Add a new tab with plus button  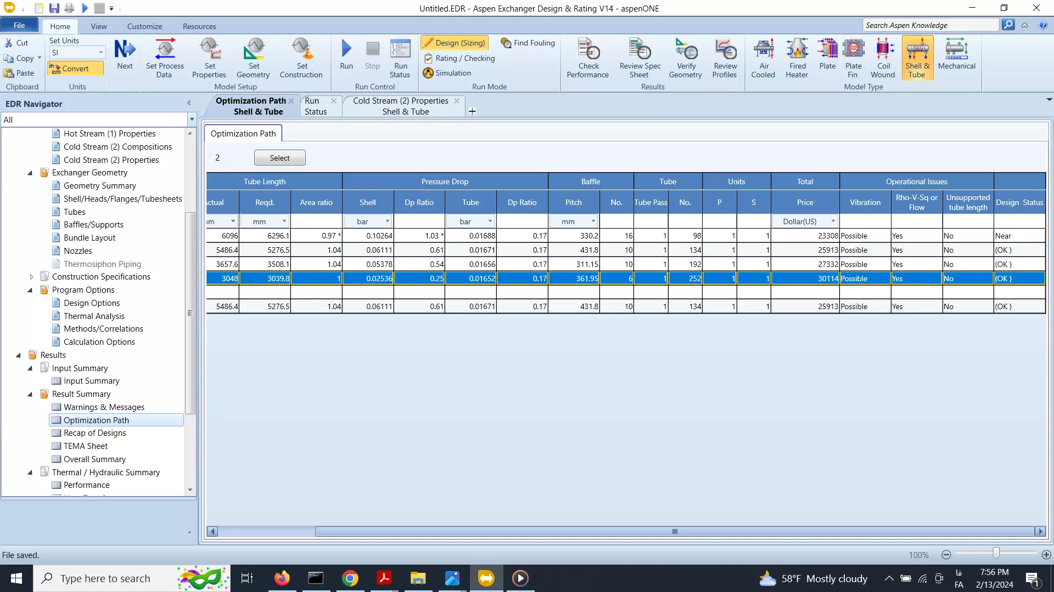click(472, 111)
